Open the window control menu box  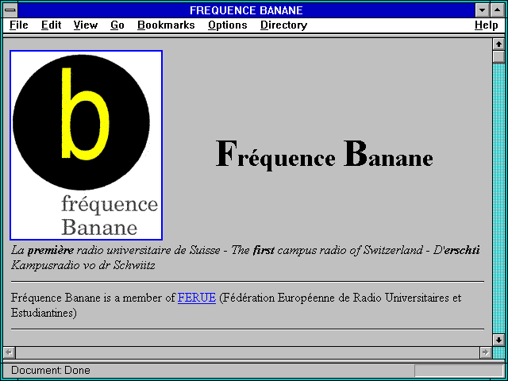(10, 10)
